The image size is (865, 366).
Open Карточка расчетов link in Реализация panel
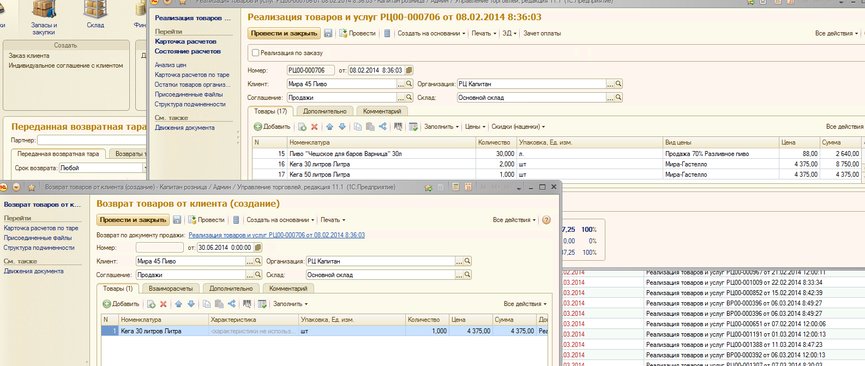[185, 41]
